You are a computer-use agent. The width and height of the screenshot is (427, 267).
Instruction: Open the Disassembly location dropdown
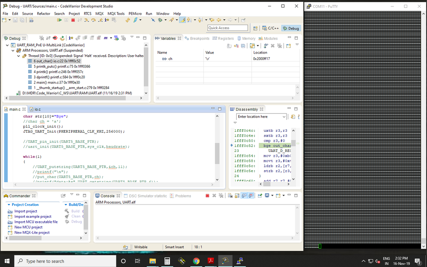click(284, 117)
